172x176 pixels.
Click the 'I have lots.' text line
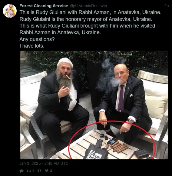click(32, 46)
